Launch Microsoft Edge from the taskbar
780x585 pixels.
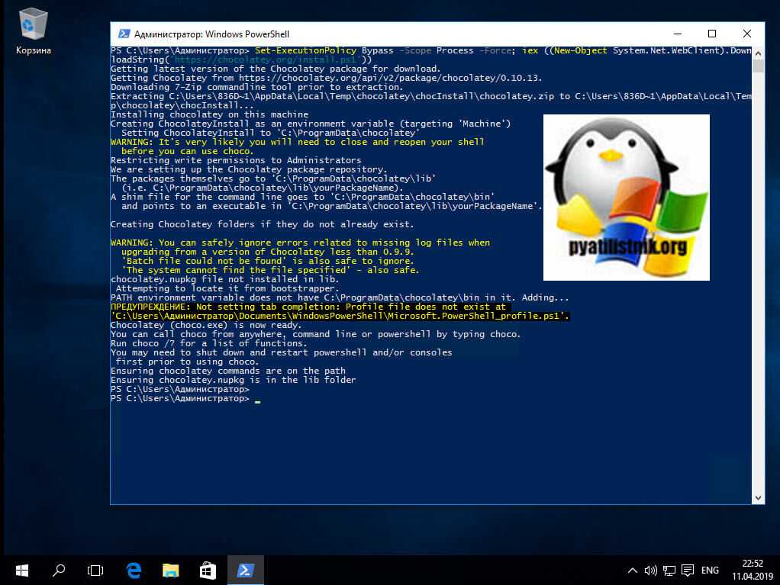(134, 570)
